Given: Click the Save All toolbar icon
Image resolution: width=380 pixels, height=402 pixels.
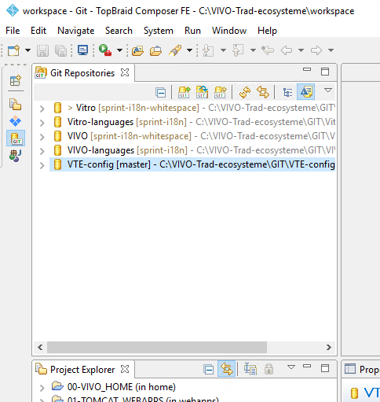Looking at the screenshot, I should (60, 50).
